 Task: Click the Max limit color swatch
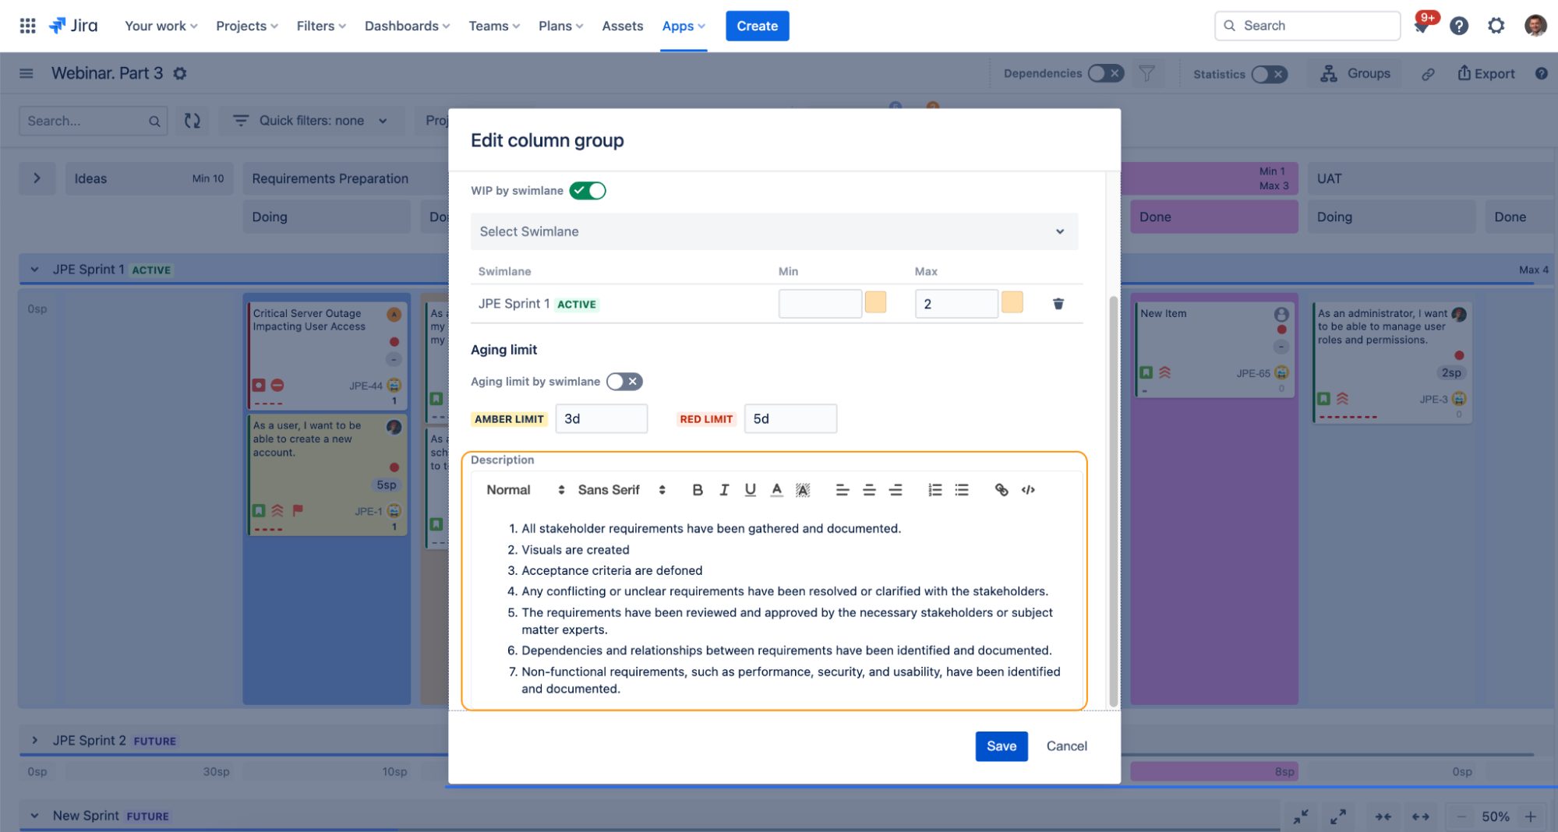(1012, 303)
